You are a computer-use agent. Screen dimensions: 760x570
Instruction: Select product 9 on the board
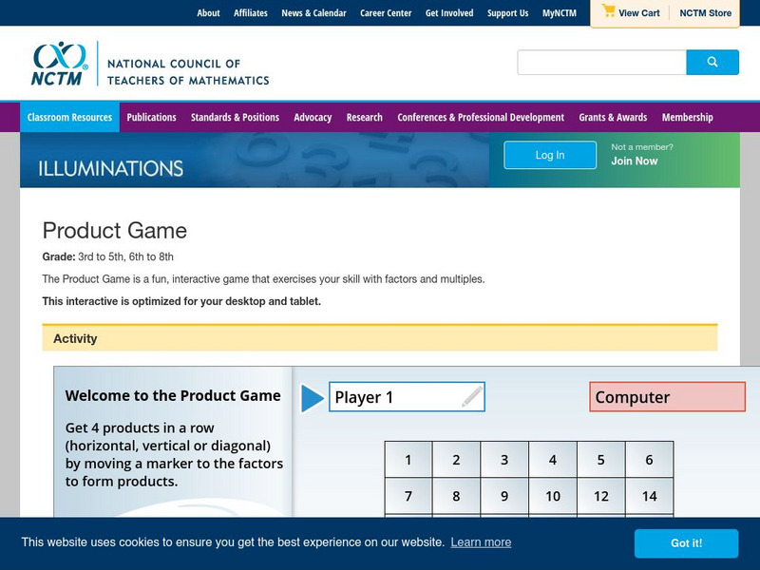[x=504, y=496]
